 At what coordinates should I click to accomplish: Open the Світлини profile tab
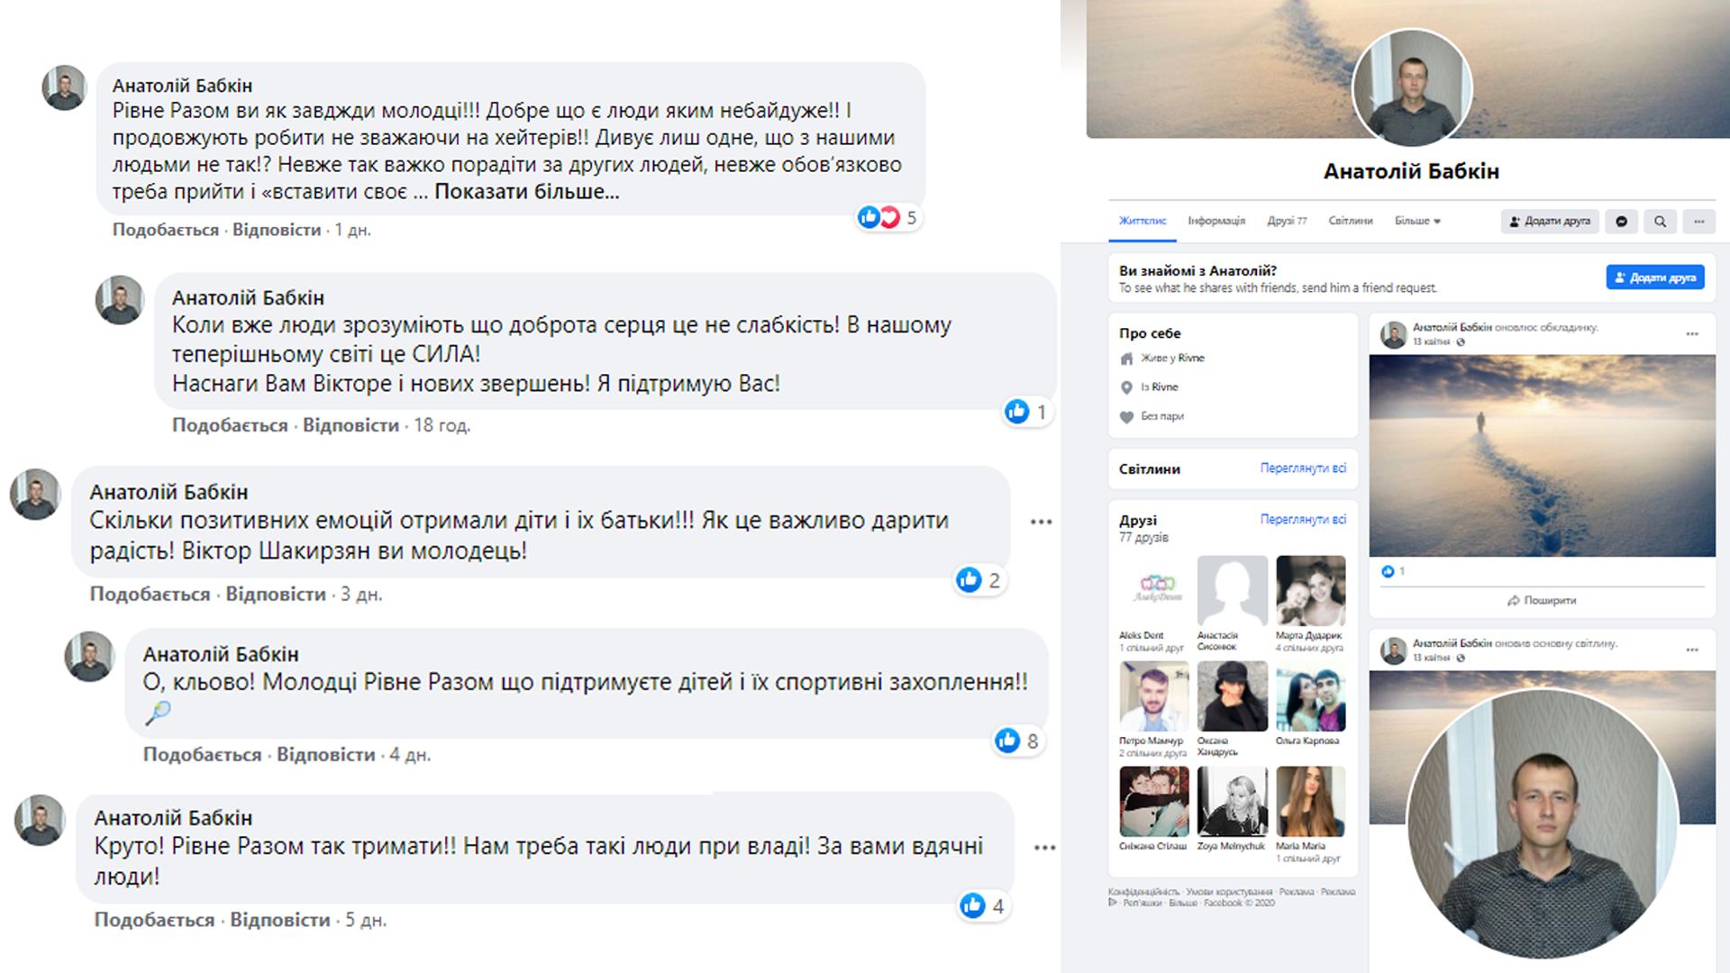point(1351,221)
